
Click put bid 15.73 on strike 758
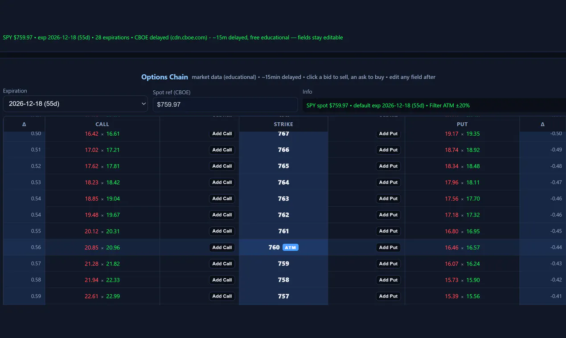pos(451,280)
